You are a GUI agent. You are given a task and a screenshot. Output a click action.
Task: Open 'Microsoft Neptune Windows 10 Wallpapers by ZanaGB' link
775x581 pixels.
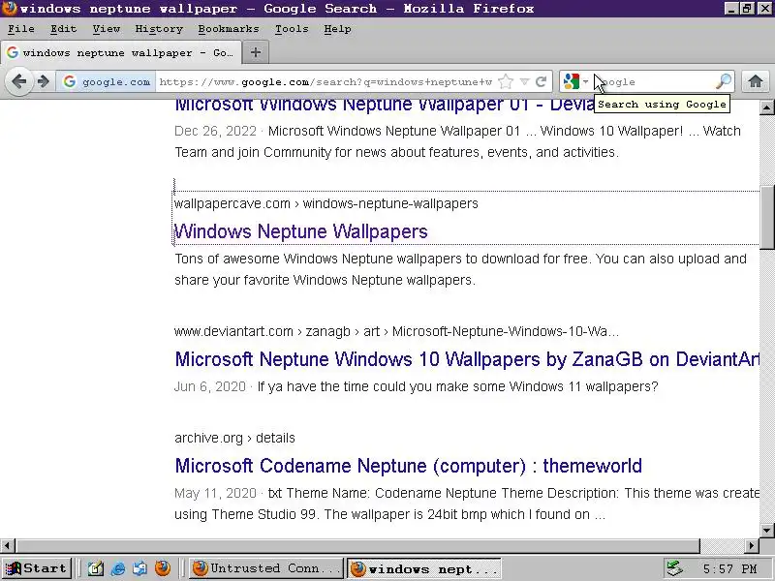coord(467,359)
